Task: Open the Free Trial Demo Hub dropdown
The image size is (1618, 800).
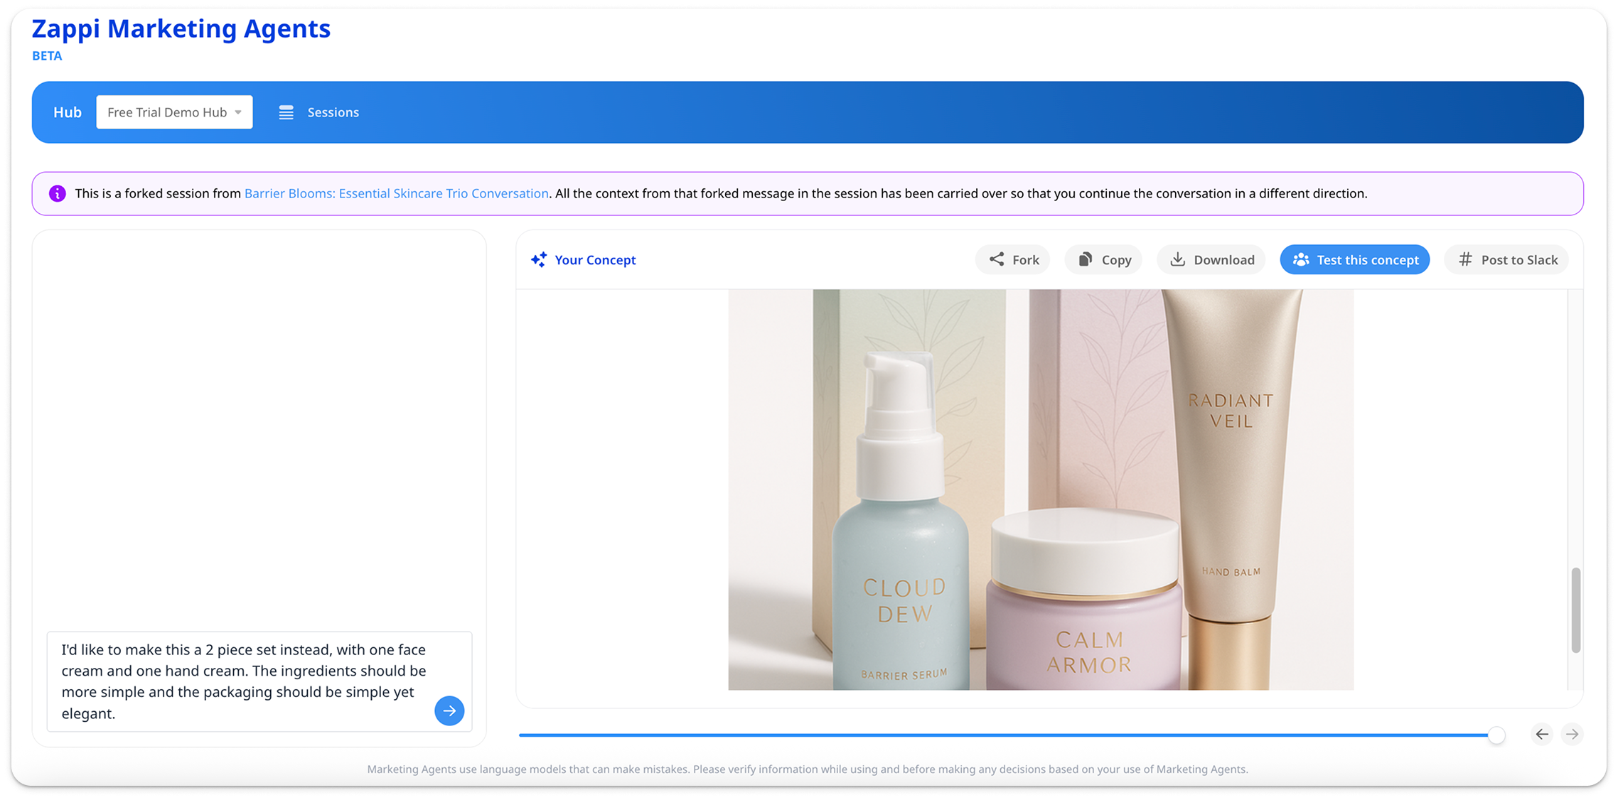Action: tap(174, 112)
